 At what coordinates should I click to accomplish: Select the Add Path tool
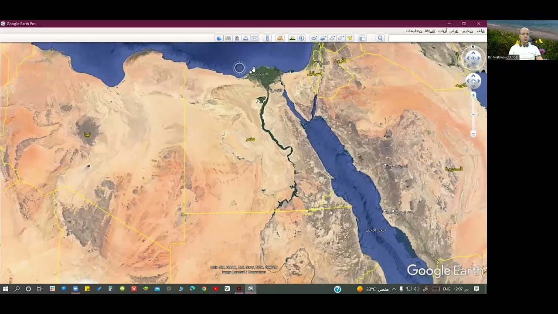[332, 38]
